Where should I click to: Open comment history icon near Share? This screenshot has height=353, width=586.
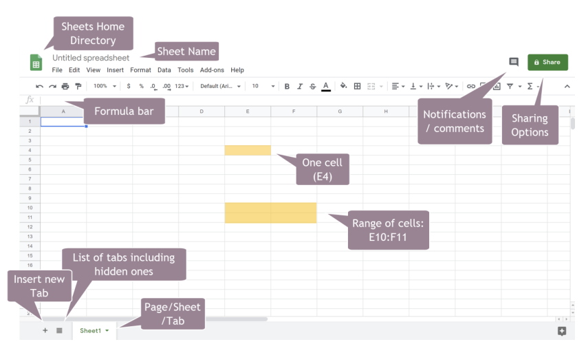pyautogui.click(x=514, y=62)
